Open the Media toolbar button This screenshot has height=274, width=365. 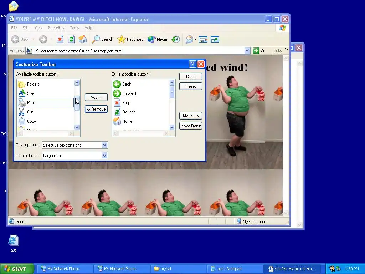[x=157, y=39]
